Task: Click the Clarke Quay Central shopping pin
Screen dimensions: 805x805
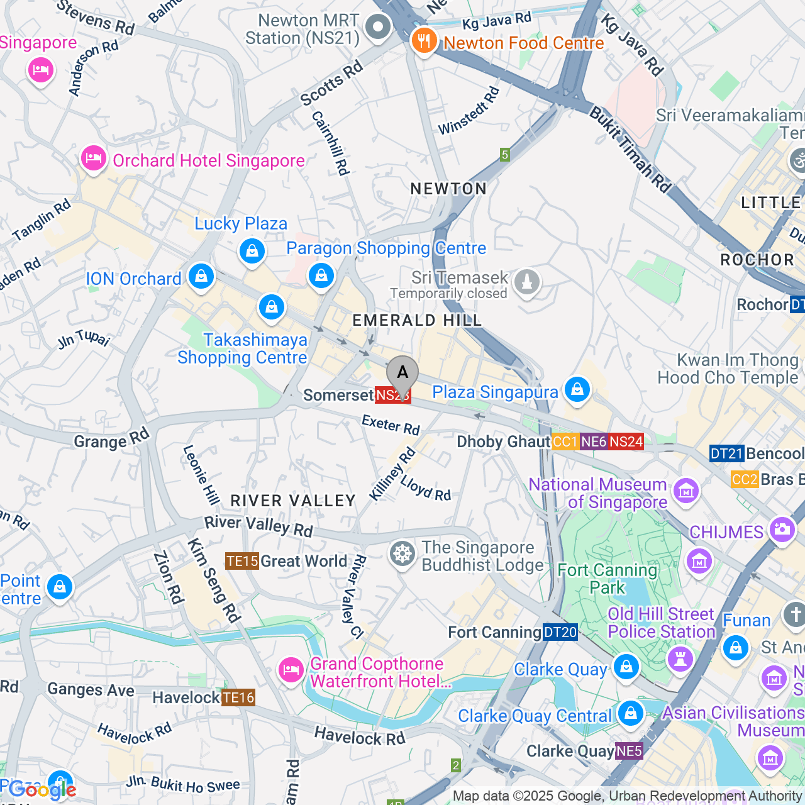Action: point(631,714)
